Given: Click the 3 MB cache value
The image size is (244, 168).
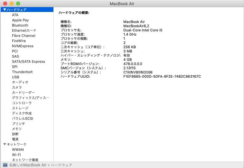Looking at the screenshot, I should click(128, 51).
